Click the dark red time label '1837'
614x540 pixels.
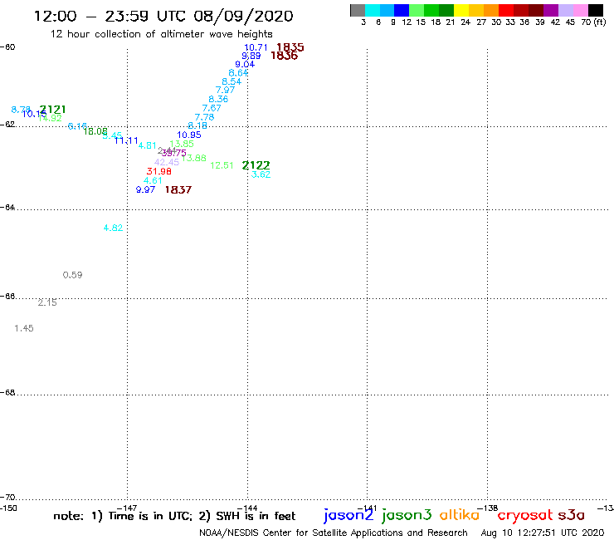pyautogui.click(x=178, y=189)
